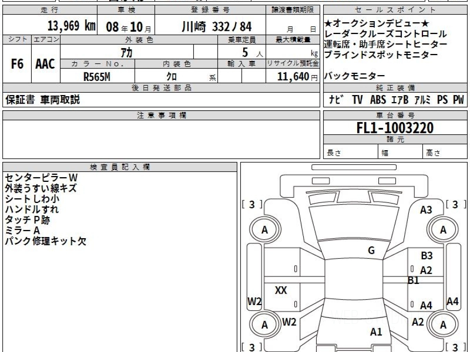Click the bottom-right tire circle marked A
The width and height of the screenshot is (470, 352).
[443, 325]
